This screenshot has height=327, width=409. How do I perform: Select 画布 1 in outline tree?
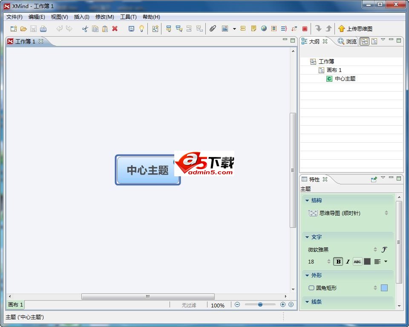tap(334, 70)
